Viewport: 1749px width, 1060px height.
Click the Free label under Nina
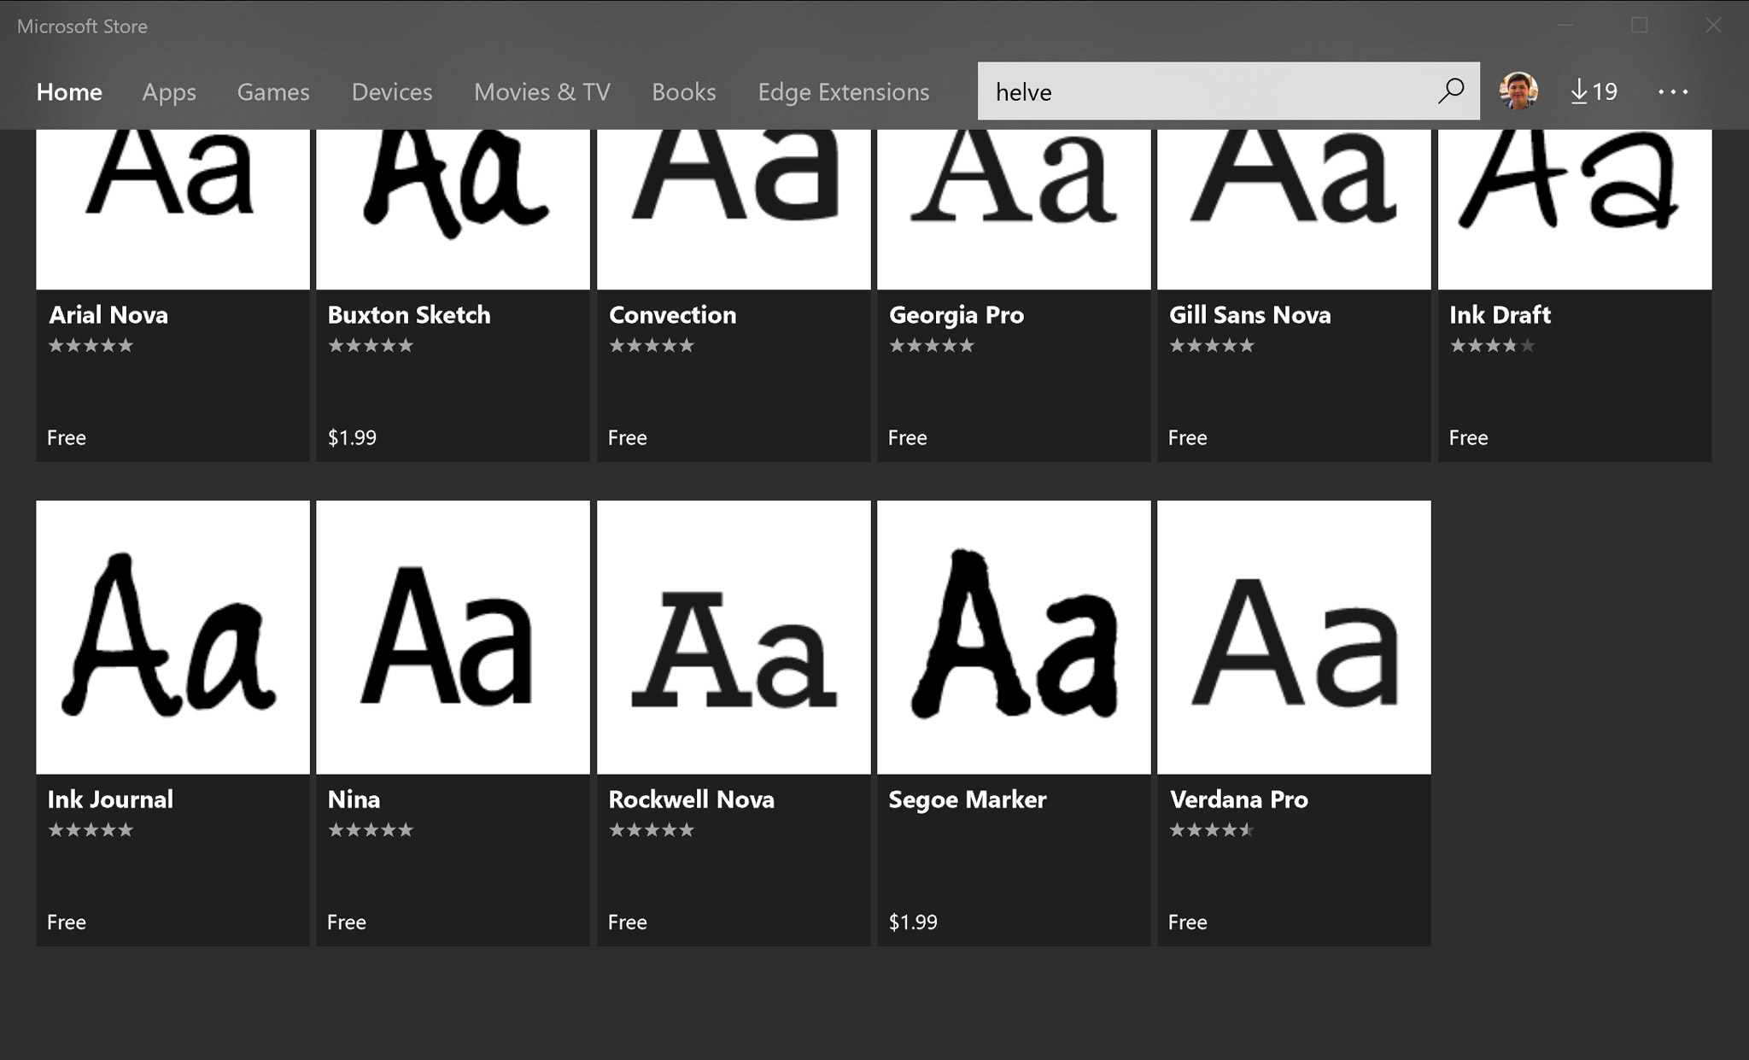347,922
